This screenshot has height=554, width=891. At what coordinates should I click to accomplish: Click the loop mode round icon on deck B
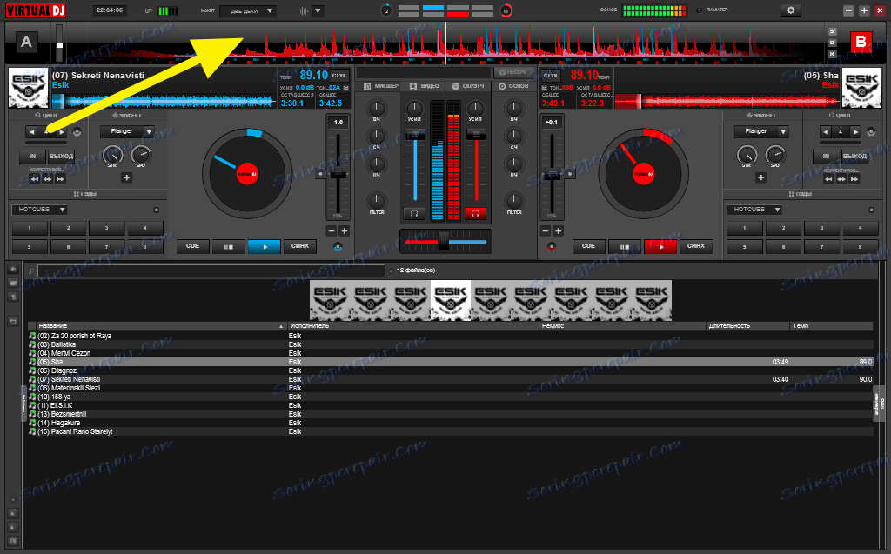click(x=870, y=132)
